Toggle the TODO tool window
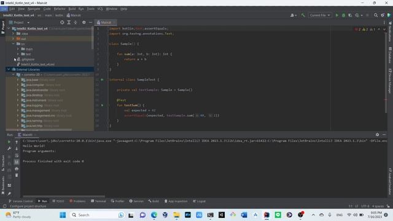 (58, 201)
